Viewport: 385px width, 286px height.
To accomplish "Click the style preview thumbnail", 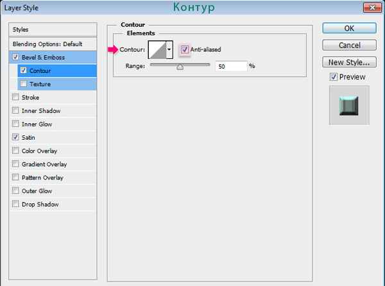I will [x=349, y=105].
